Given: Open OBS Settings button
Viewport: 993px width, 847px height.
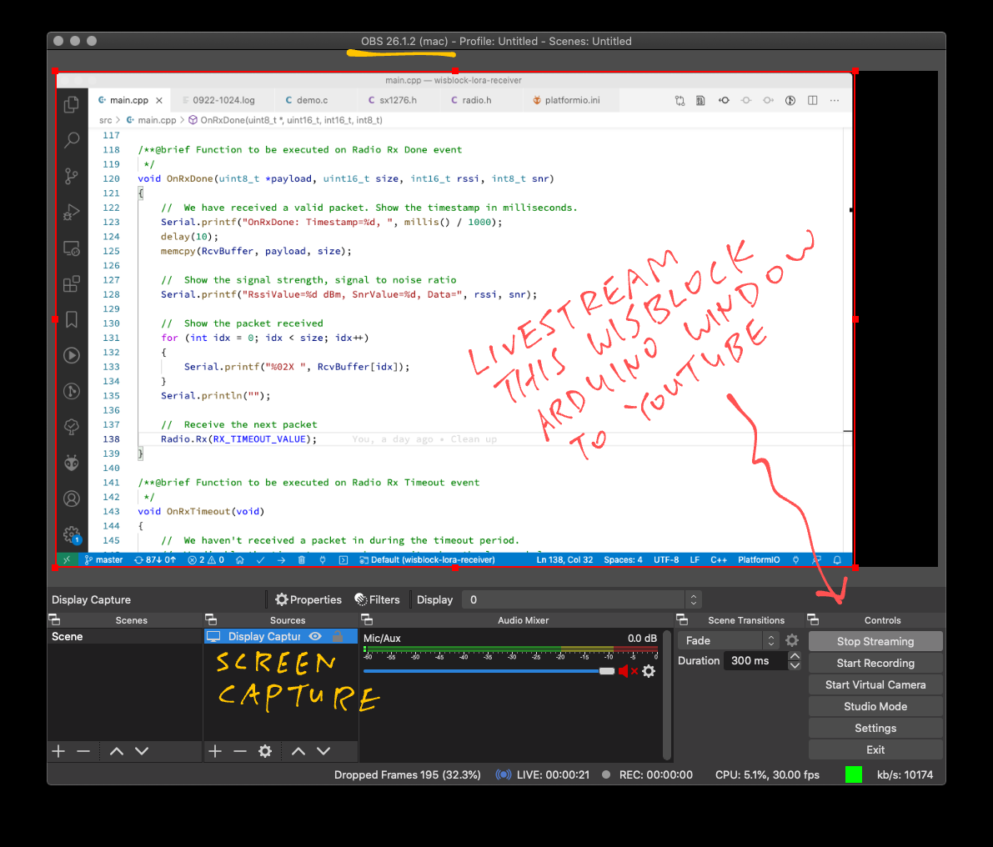Looking at the screenshot, I should 875,728.
